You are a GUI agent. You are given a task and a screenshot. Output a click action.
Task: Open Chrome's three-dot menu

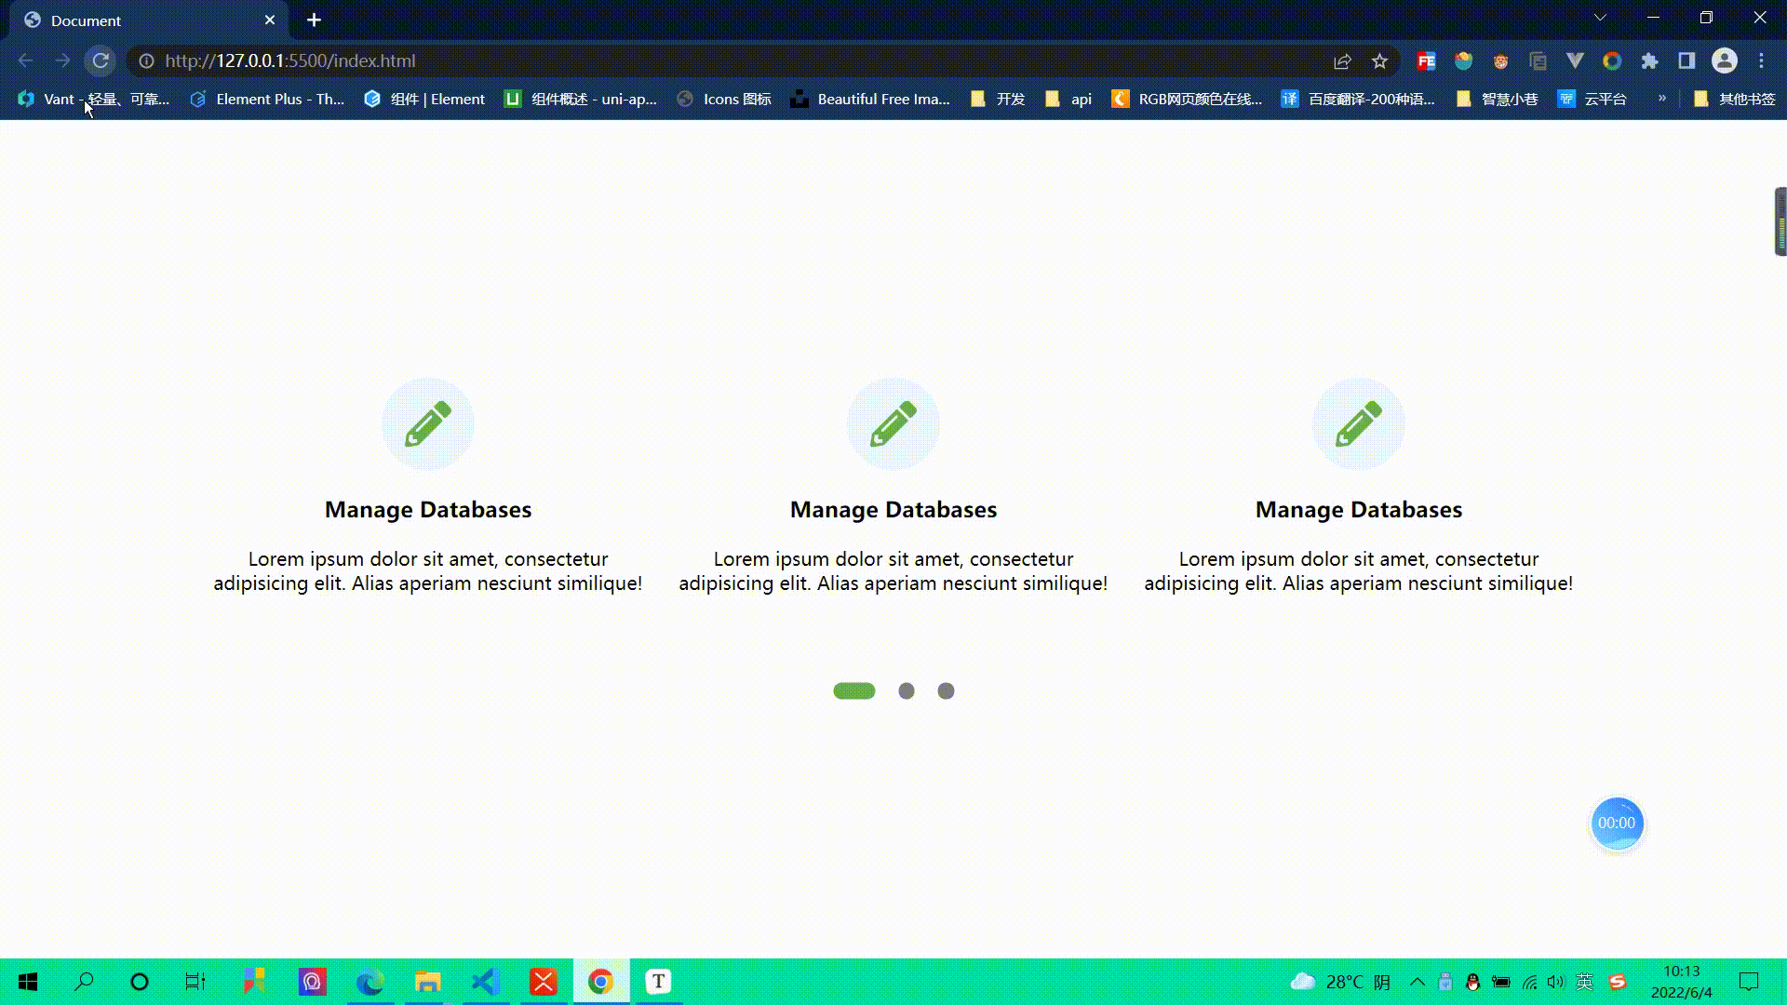click(x=1761, y=61)
